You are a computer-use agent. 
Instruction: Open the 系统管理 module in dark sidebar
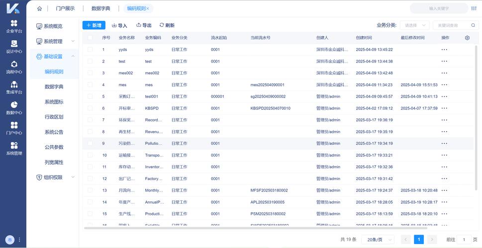14,149
